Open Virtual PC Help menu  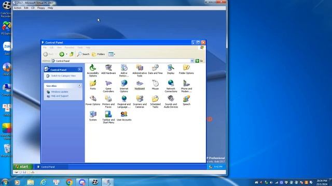coord(50,8)
